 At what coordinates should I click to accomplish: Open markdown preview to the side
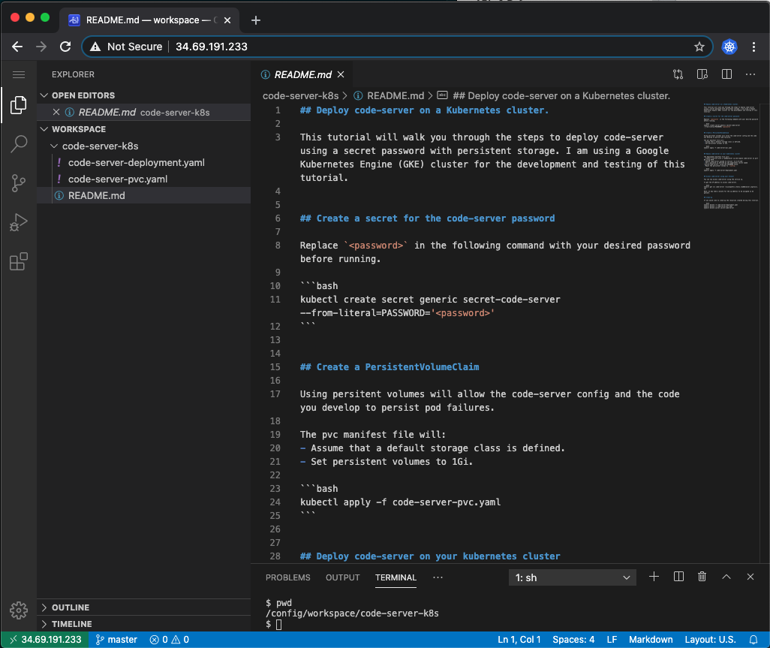pyautogui.click(x=702, y=74)
